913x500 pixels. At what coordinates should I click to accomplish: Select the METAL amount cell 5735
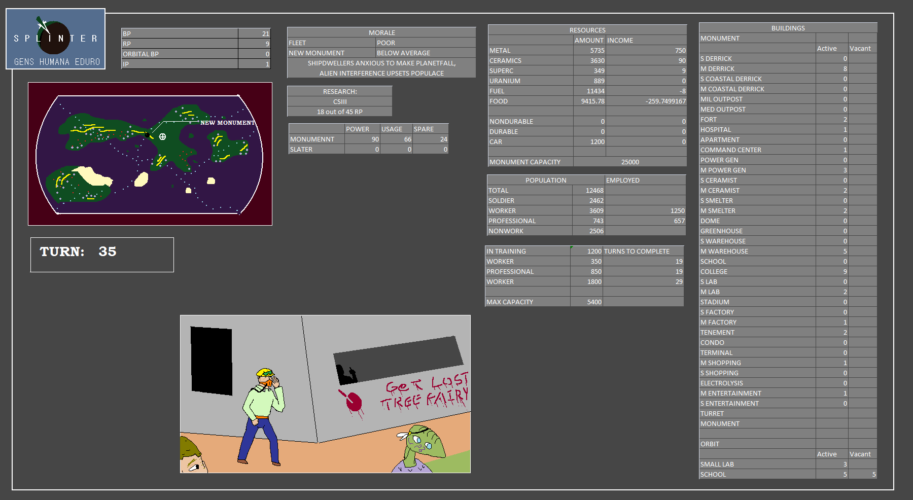click(589, 51)
